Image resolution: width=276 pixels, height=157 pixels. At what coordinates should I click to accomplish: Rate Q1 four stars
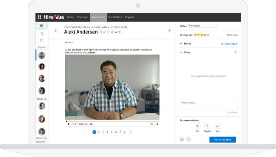[205, 35]
